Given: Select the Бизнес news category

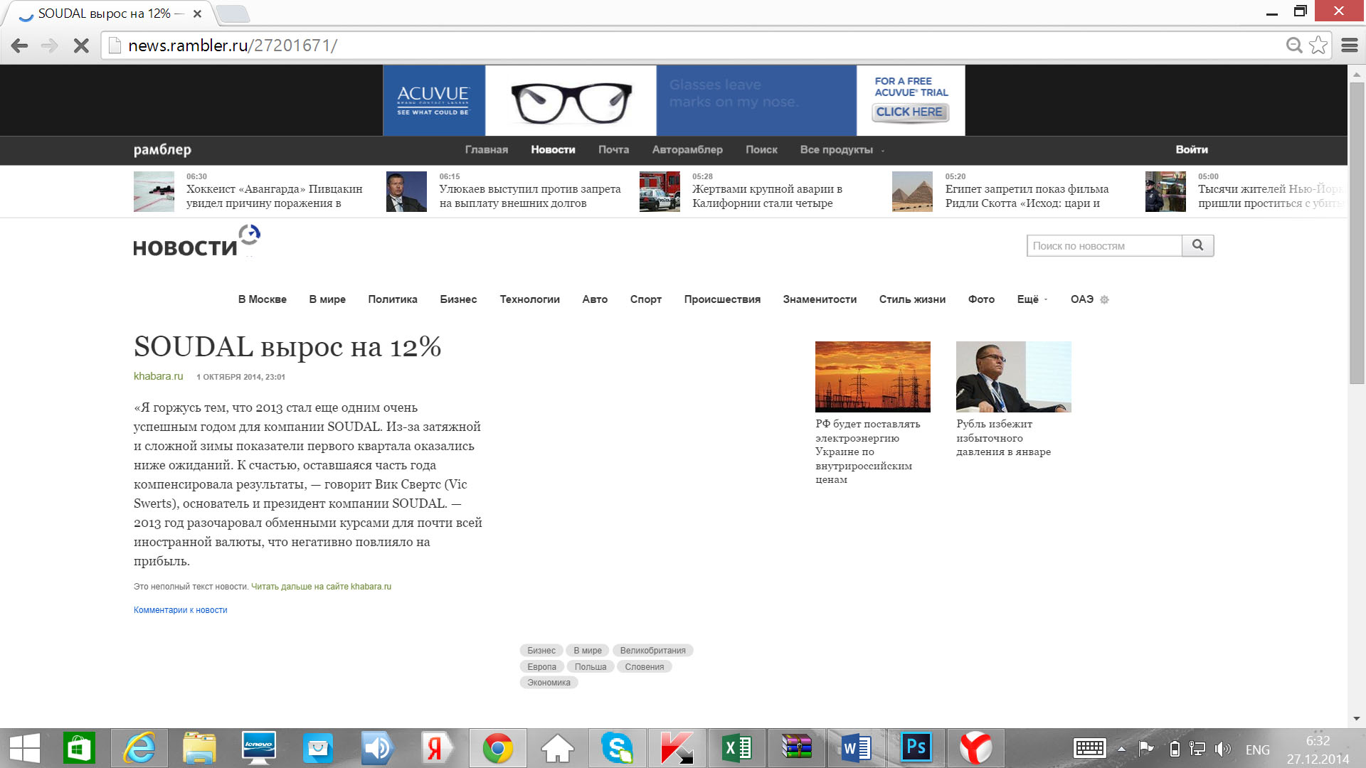Looking at the screenshot, I should pyautogui.click(x=458, y=299).
